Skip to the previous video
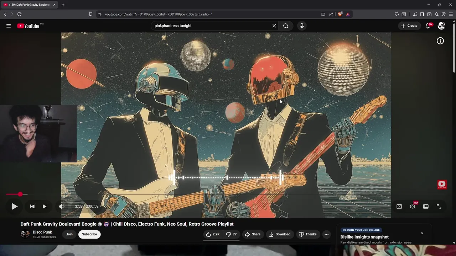 click(32, 206)
